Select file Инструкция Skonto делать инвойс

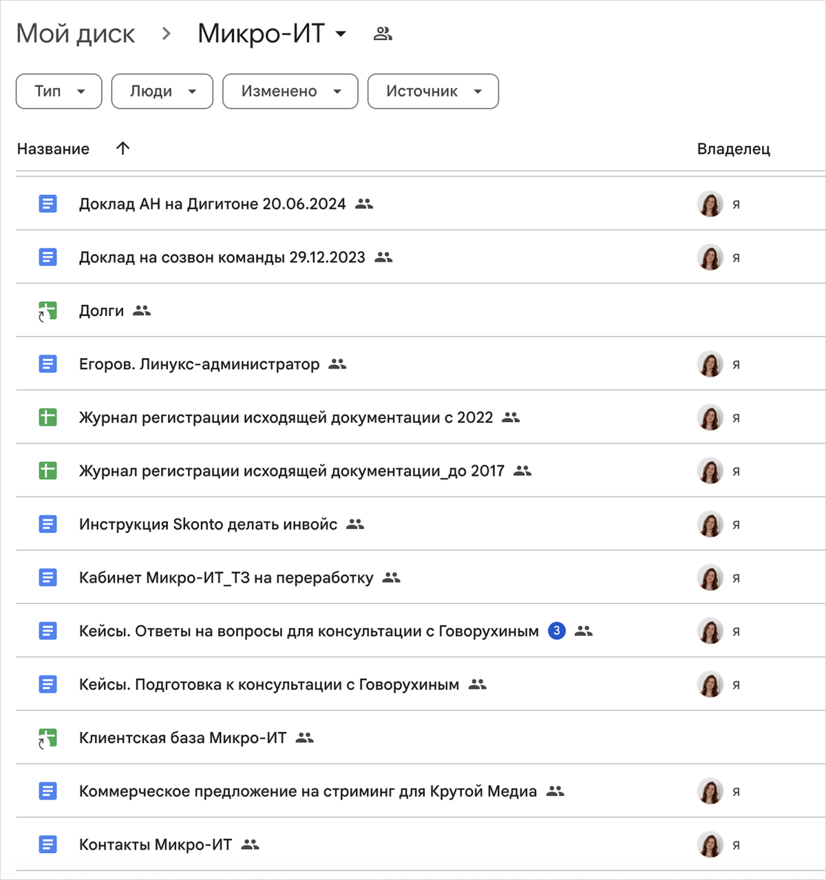pos(208,524)
